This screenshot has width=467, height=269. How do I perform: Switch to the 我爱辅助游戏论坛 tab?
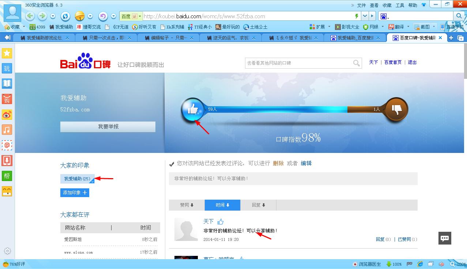(44, 38)
